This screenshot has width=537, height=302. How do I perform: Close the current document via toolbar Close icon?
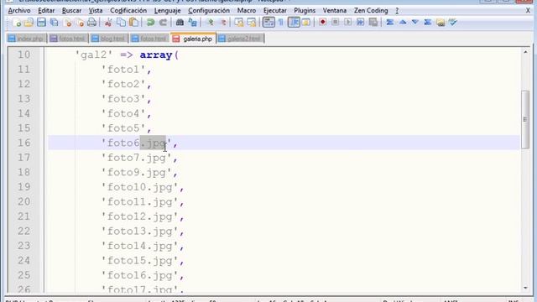click(x=68, y=23)
